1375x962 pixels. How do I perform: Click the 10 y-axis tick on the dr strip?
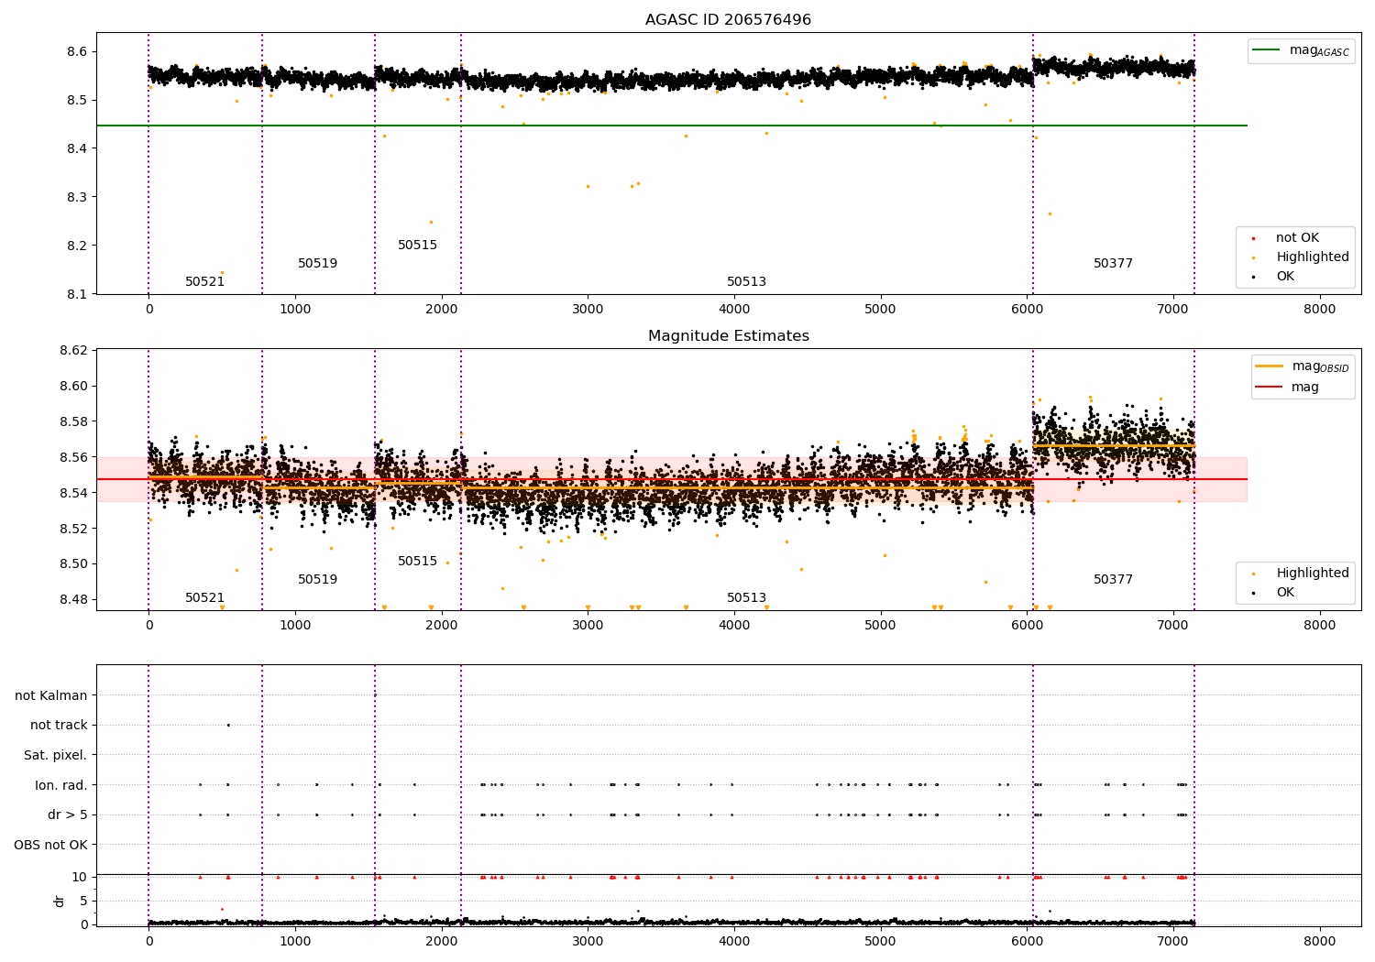(x=81, y=878)
